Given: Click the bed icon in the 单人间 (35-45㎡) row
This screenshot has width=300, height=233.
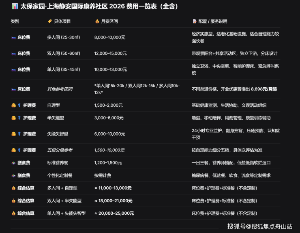Looking at the screenshot, I should click(14, 70).
